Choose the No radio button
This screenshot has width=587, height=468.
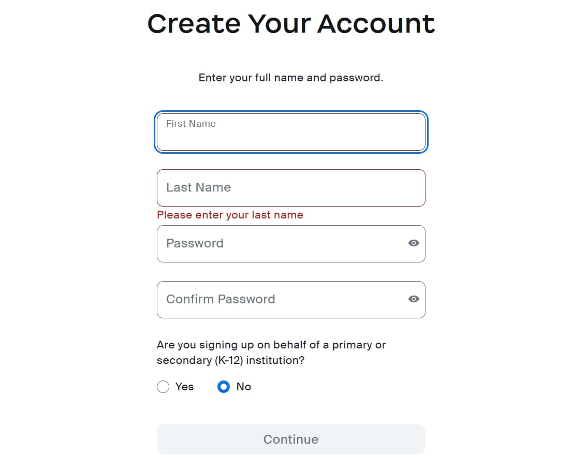point(224,387)
